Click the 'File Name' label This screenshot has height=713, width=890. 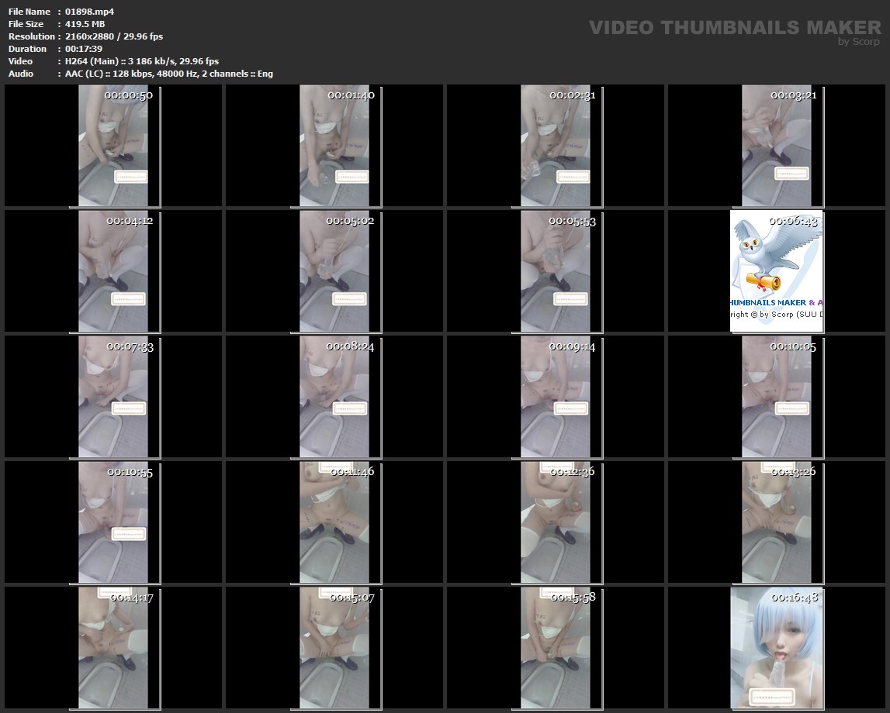[29, 12]
